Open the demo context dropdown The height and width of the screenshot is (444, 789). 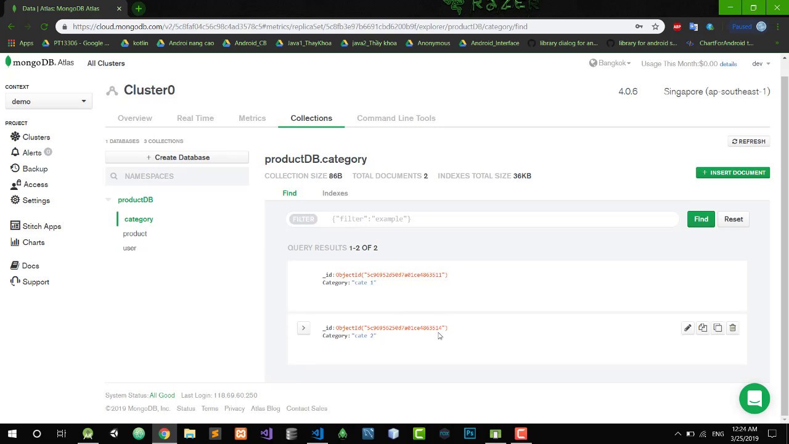[x=48, y=101]
